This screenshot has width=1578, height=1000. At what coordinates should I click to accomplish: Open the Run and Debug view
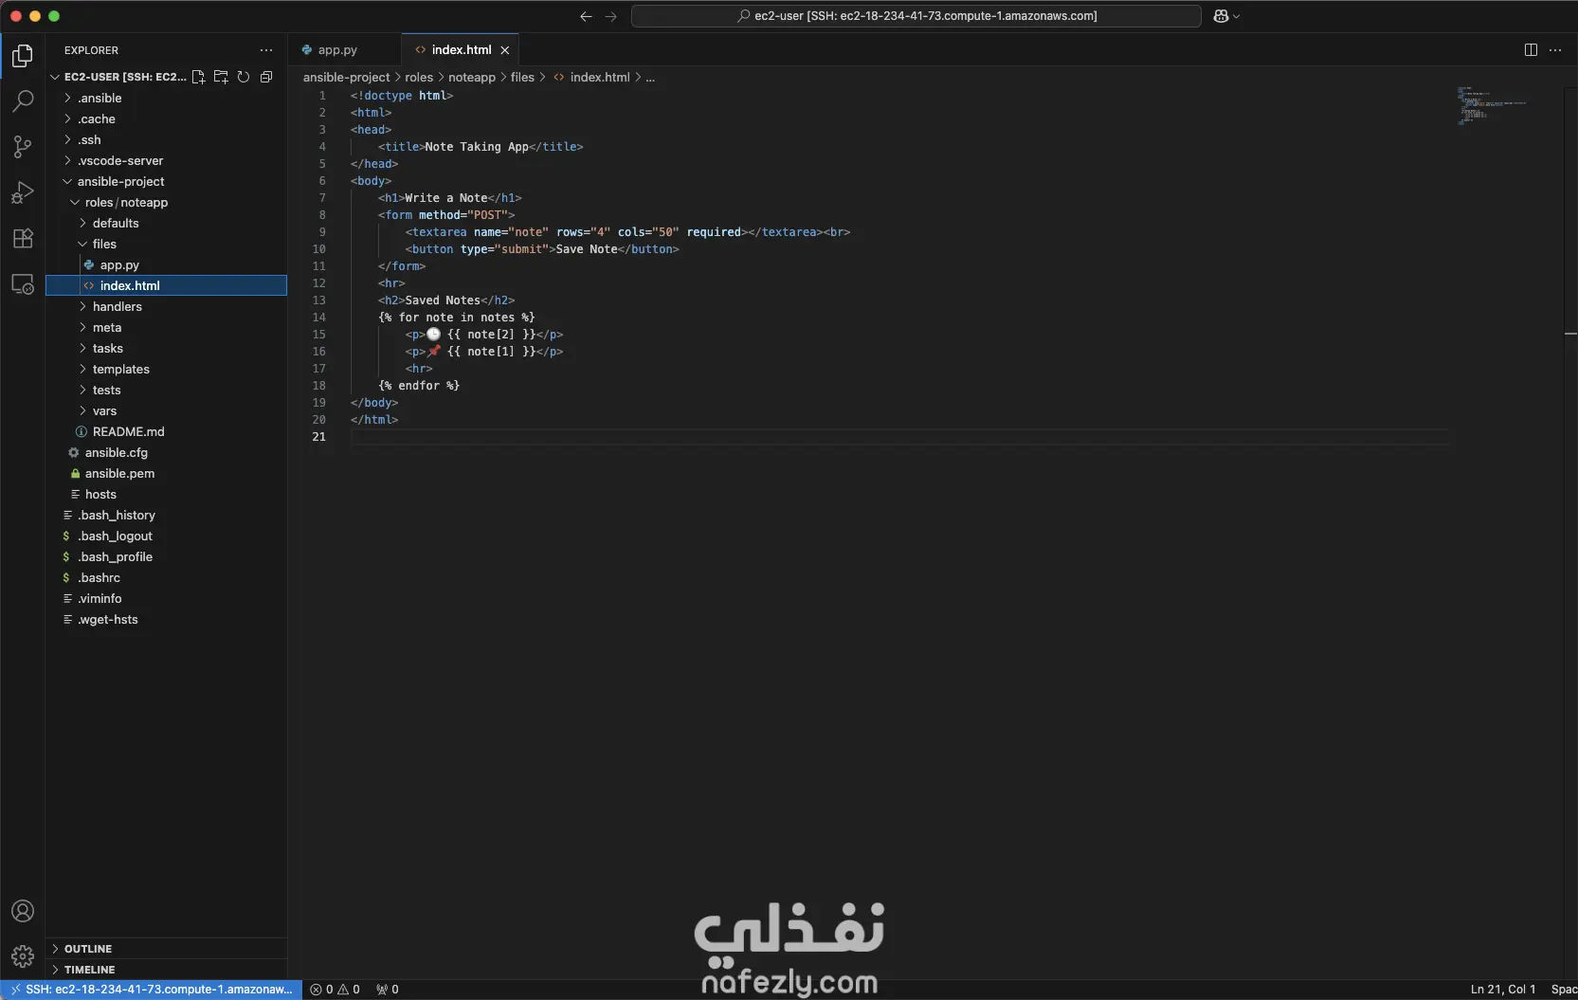[22, 192]
